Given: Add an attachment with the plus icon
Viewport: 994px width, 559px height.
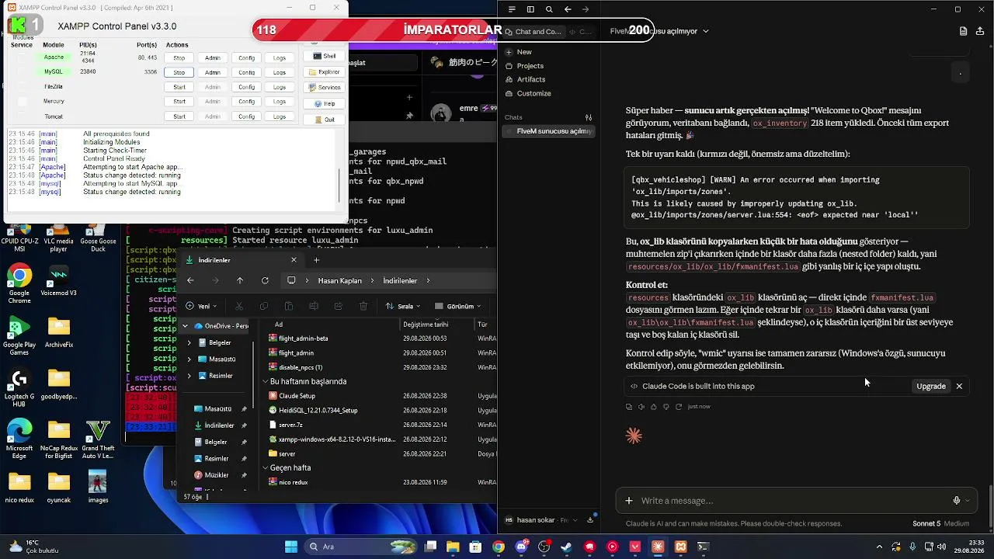Looking at the screenshot, I should coord(629,501).
